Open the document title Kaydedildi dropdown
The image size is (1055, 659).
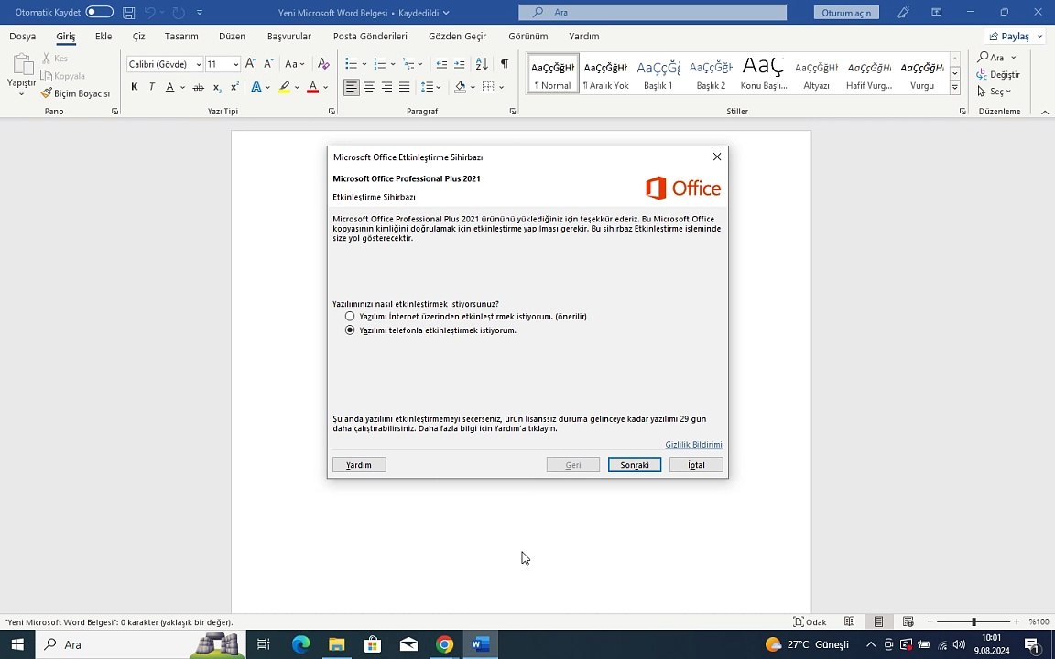tap(446, 13)
